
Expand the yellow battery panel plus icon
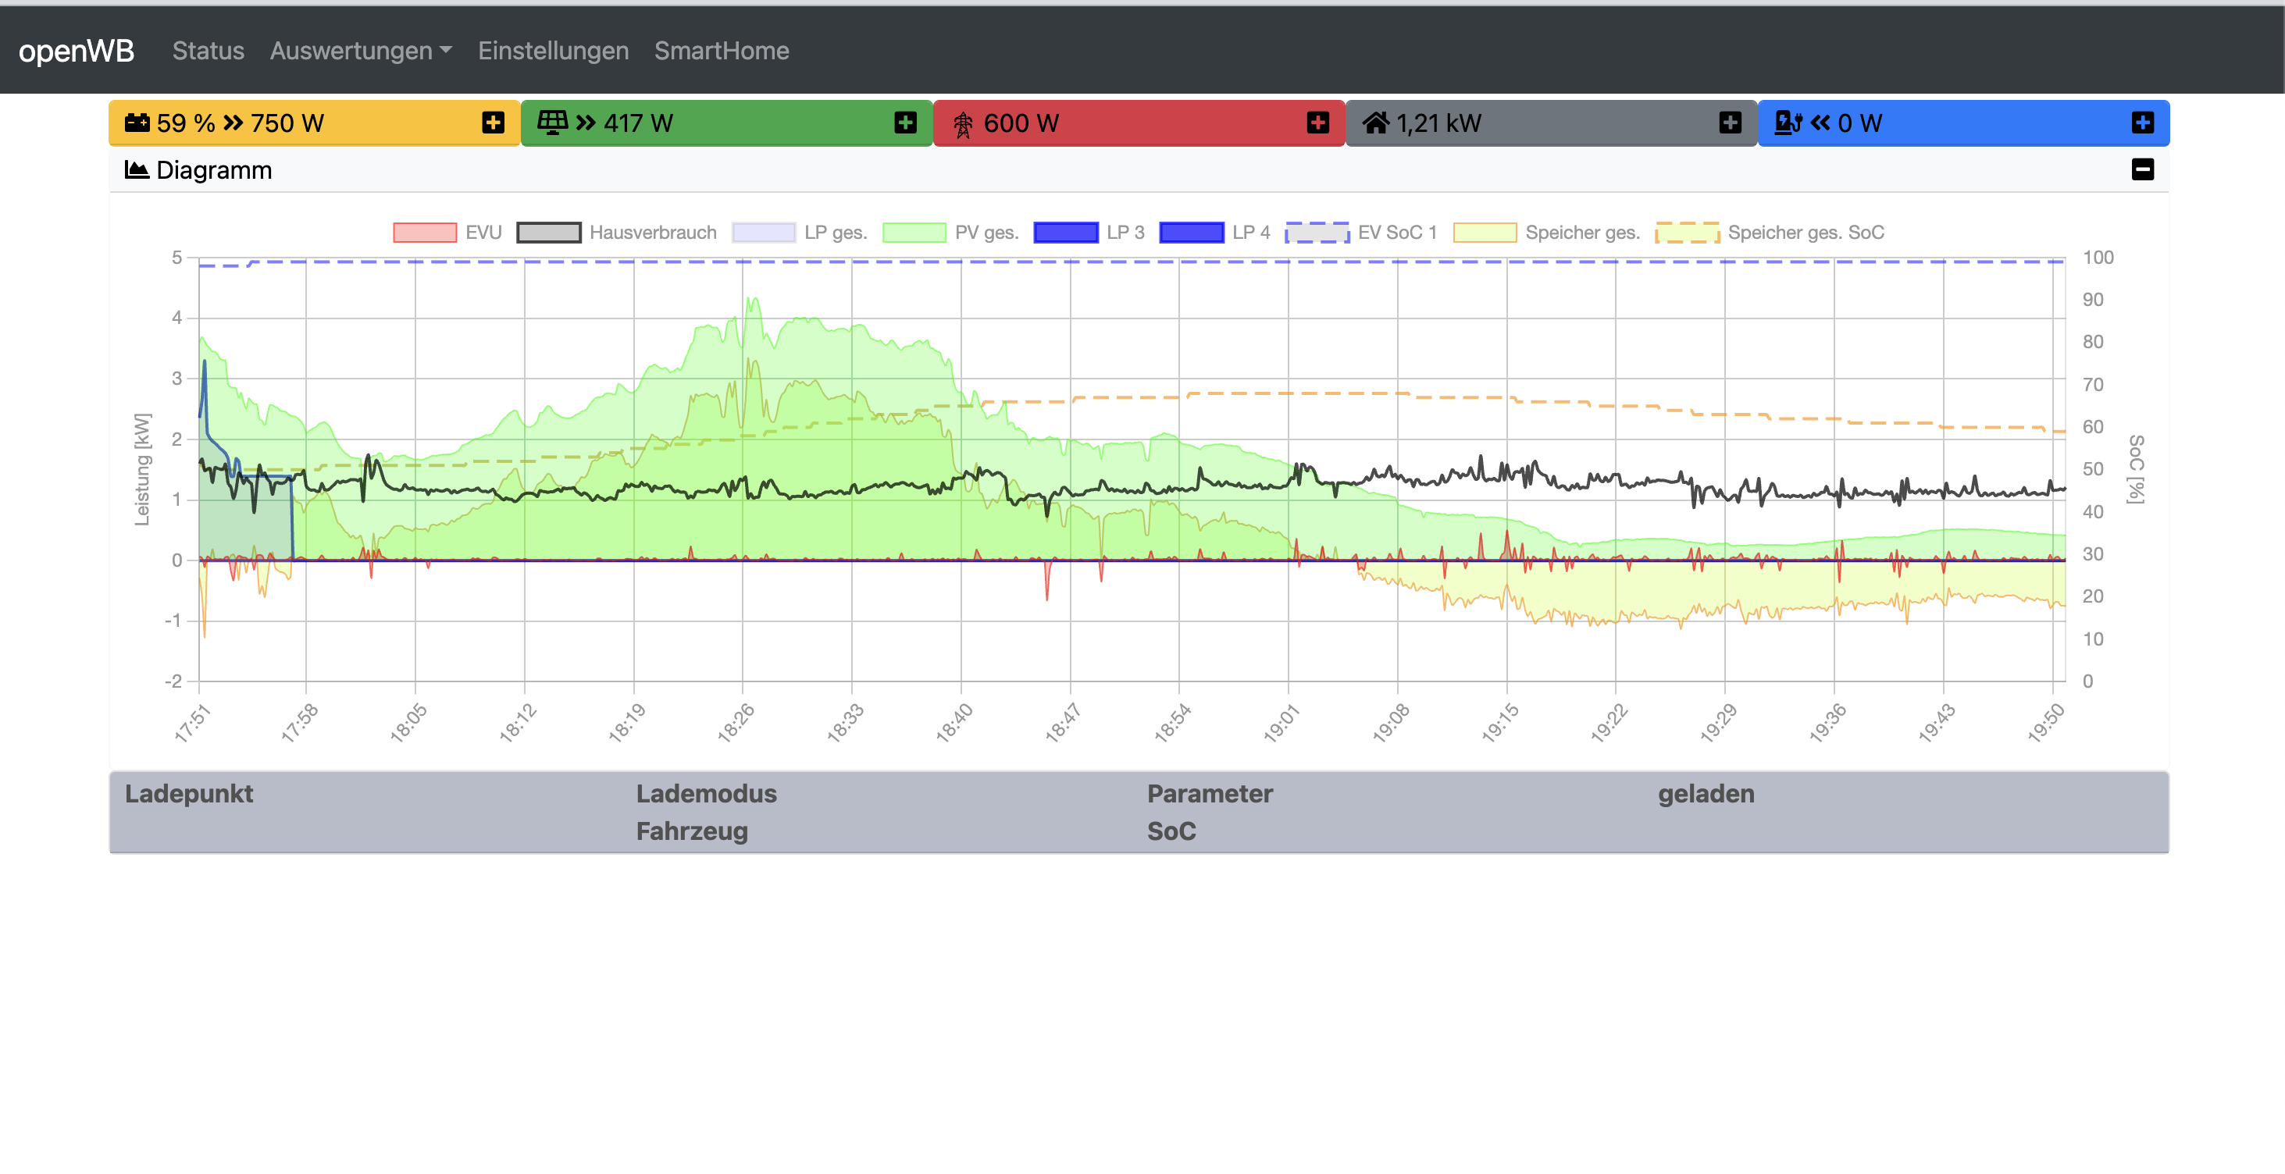[494, 123]
